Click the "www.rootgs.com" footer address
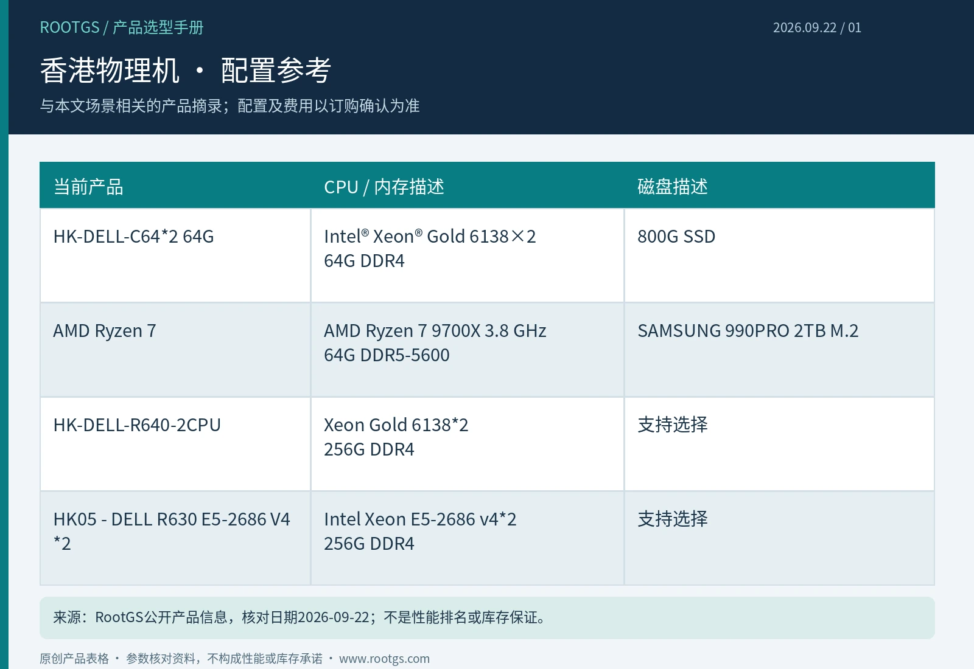This screenshot has height=669, width=974. (384, 659)
